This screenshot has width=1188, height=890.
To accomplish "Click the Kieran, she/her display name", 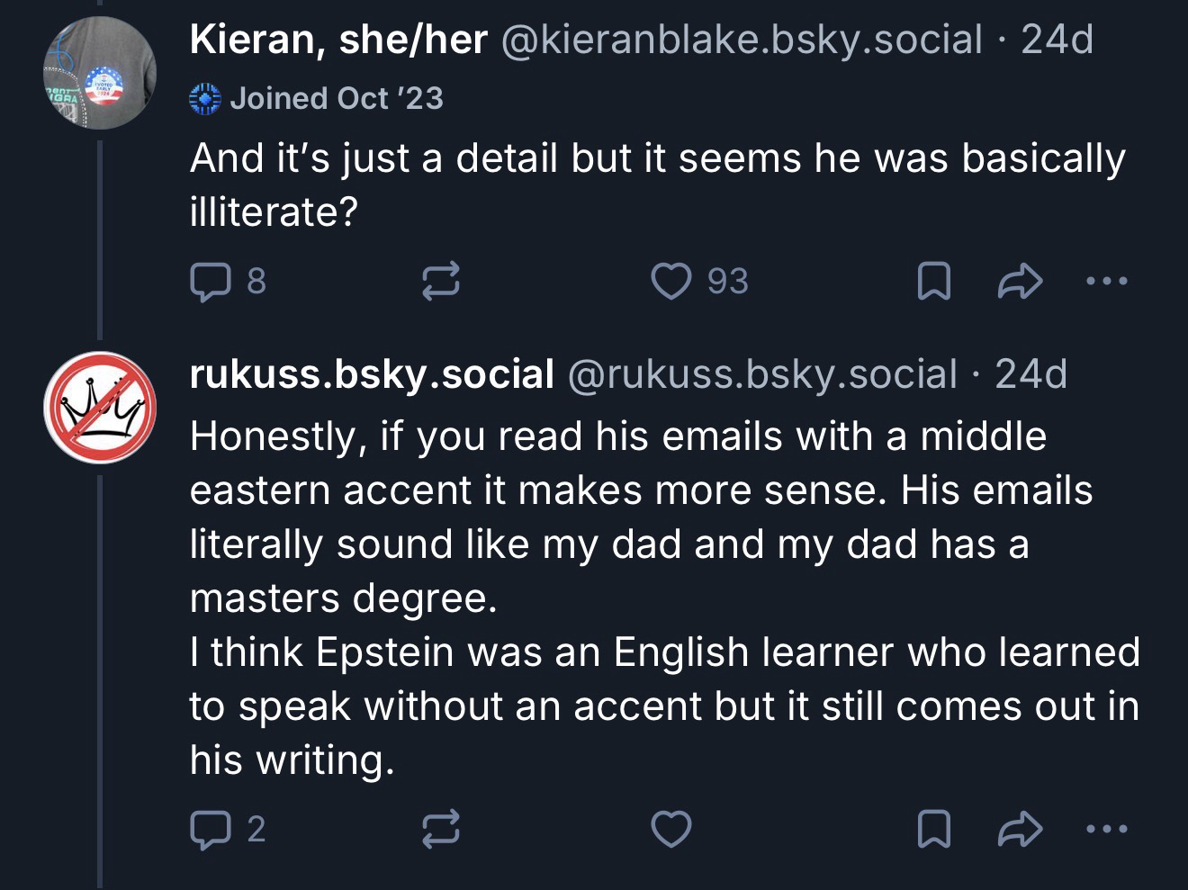I will (338, 40).
